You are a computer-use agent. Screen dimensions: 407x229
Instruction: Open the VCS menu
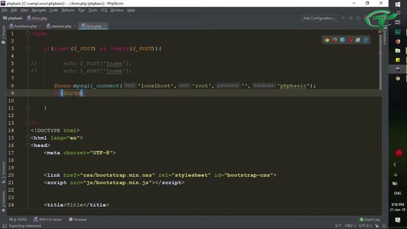pos(104,10)
